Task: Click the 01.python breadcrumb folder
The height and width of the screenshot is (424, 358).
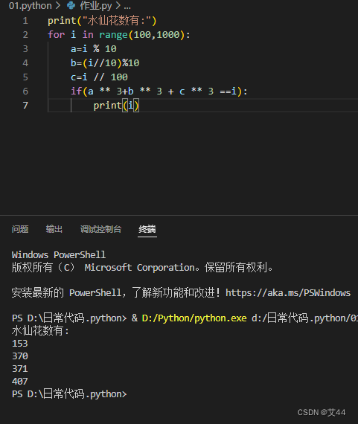Action: pos(30,6)
